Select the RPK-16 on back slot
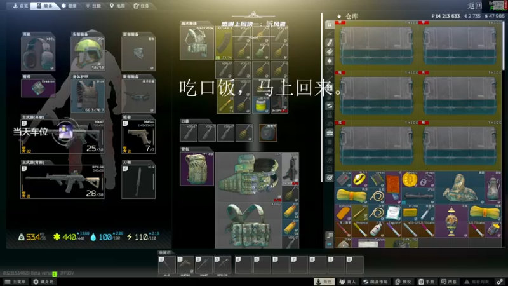Screen dimensions: 508x286 click(x=62, y=182)
